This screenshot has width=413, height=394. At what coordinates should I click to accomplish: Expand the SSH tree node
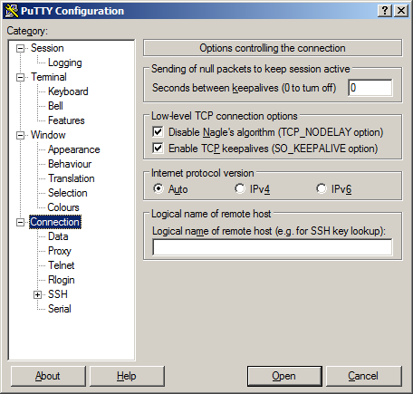tap(37, 294)
